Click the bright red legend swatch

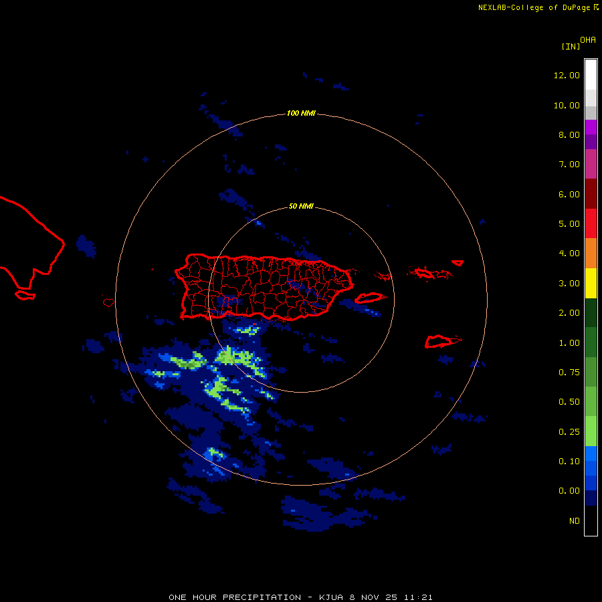[591, 224]
